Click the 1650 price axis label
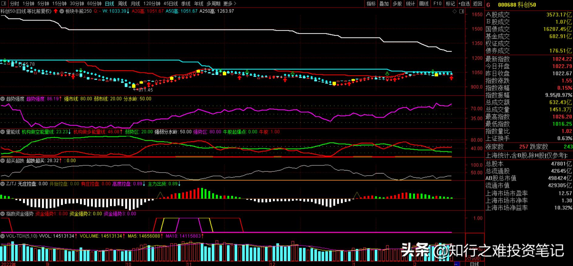The height and width of the screenshot is (266, 573). (x=477, y=15)
